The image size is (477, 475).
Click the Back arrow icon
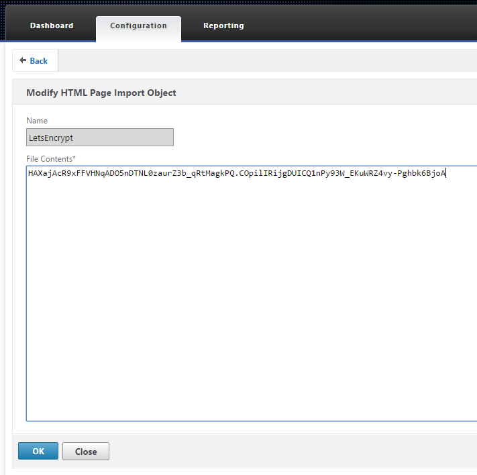pyautogui.click(x=23, y=60)
